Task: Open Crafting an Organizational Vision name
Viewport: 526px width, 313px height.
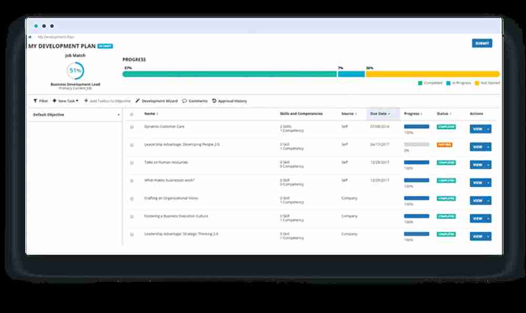Action: (171, 198)
